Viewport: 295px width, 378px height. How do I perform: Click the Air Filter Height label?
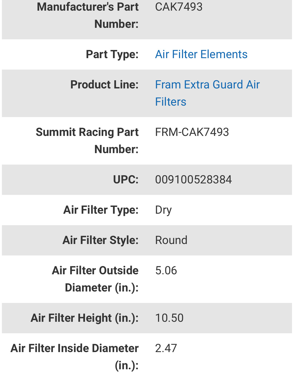click(84, 318)
